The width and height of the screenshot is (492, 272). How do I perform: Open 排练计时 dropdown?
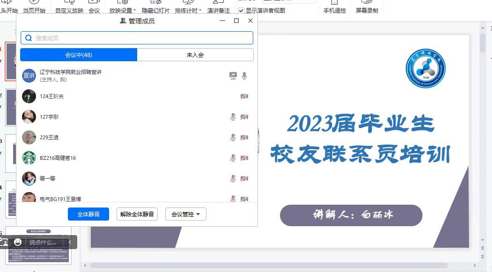pos(188,10)
